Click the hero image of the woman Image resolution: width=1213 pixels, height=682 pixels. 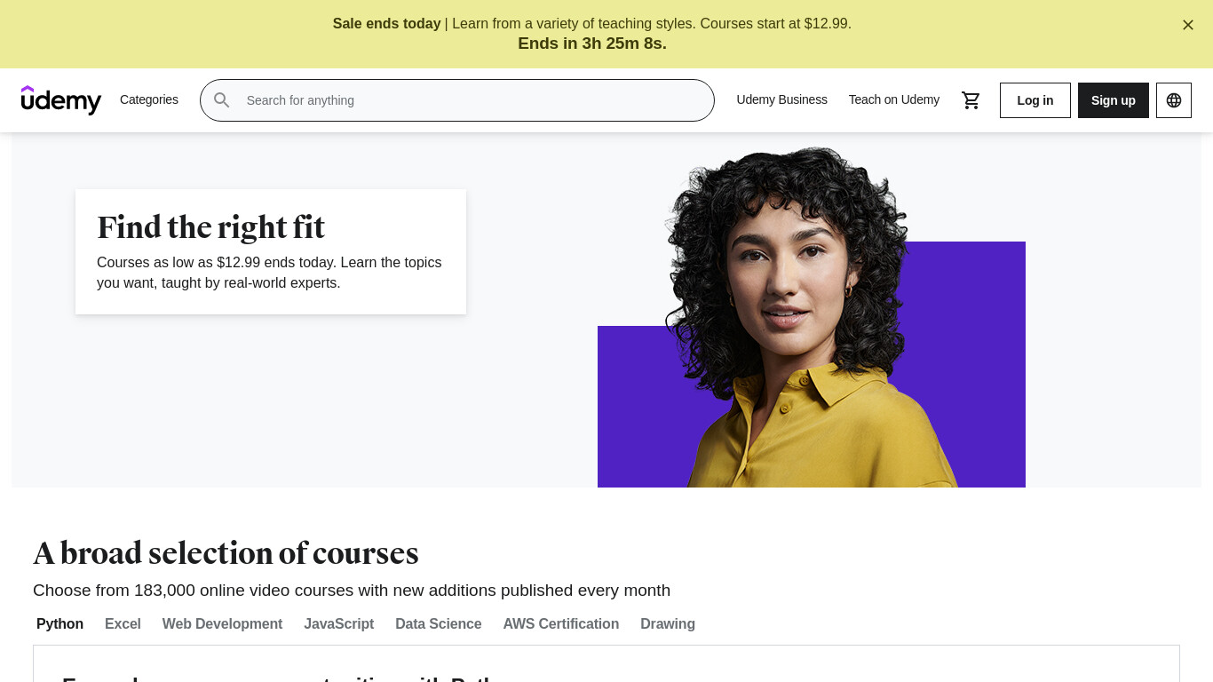pos(812,318)
